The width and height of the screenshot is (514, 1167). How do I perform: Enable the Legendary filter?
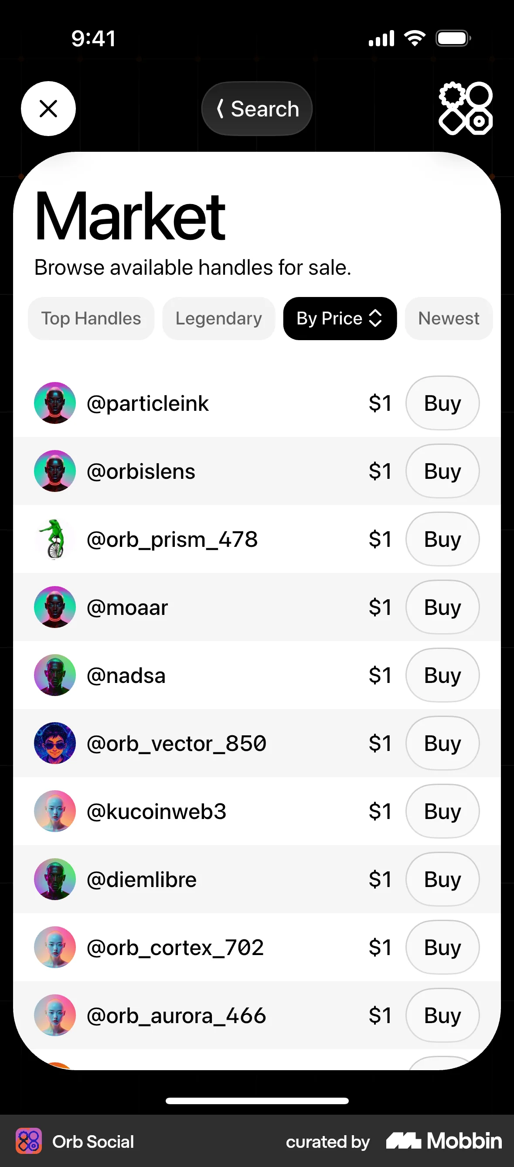[218, 318]
